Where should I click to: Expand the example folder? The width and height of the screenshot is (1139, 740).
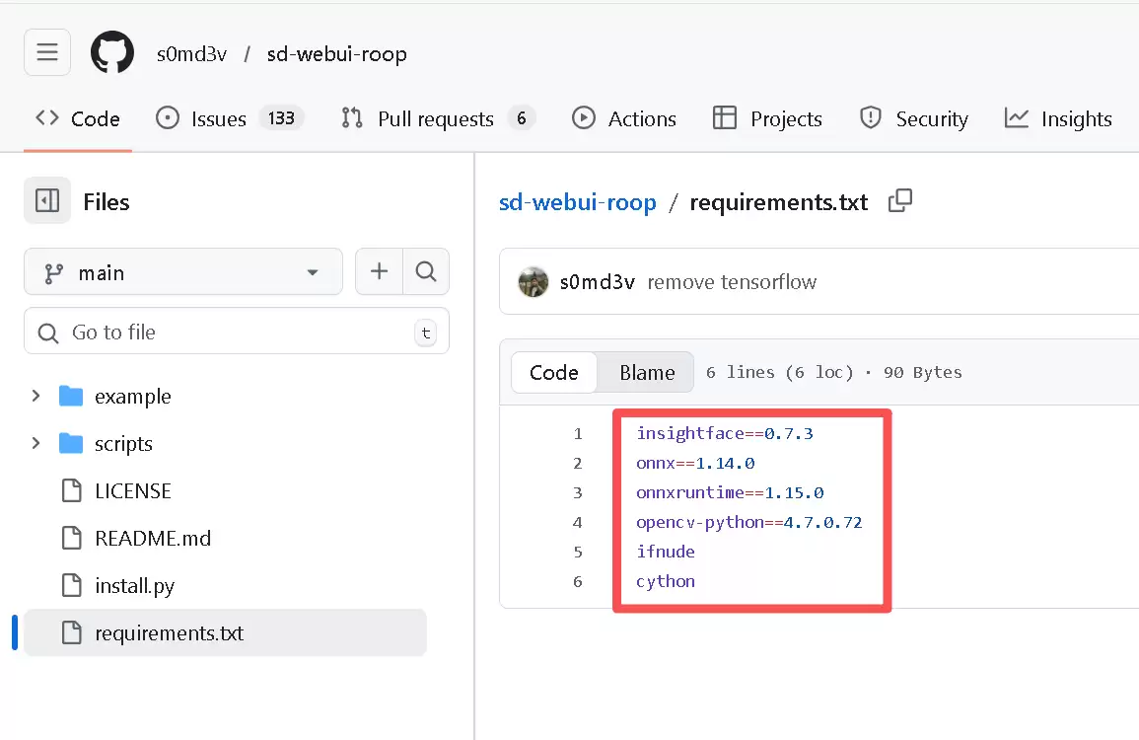click(x=36, y=397)
